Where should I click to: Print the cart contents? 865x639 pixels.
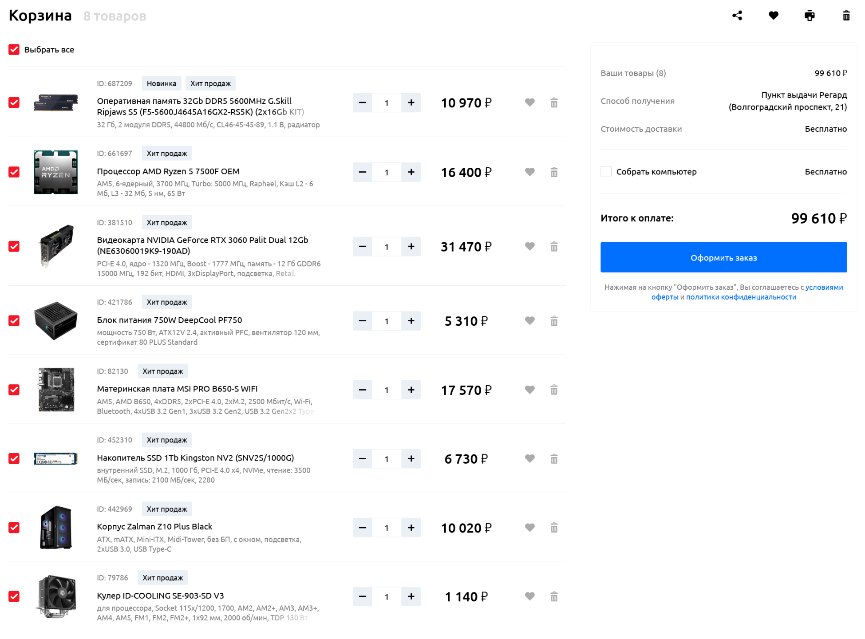[x=810, y=16]
